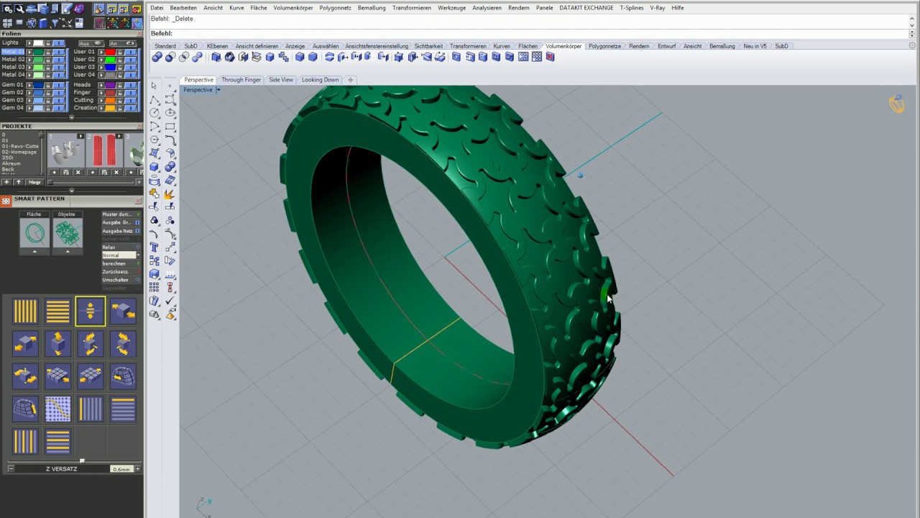Expand the Objekte selection arrow
Screen dimensions: 920x518
(x=68, y=251)
